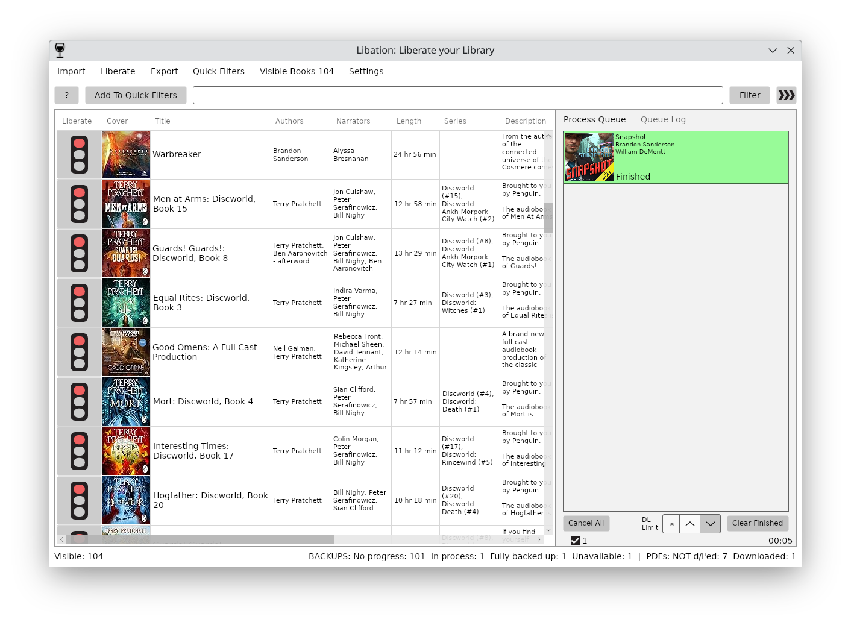Decrease the DL limit with down arrow

(x=711, y=524)
